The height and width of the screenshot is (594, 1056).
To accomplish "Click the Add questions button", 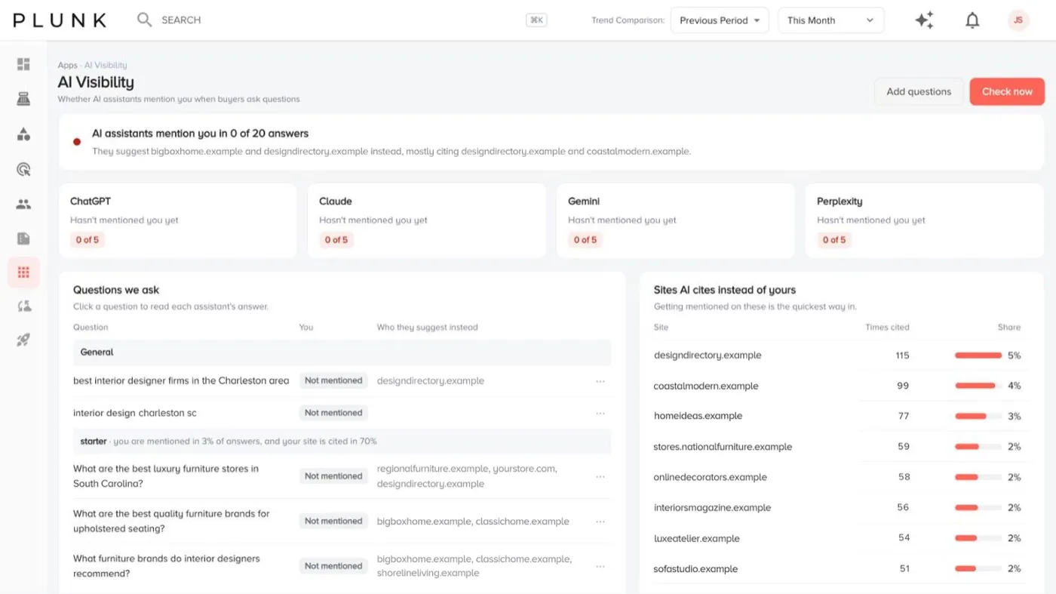I will click(x=919, y=91).
